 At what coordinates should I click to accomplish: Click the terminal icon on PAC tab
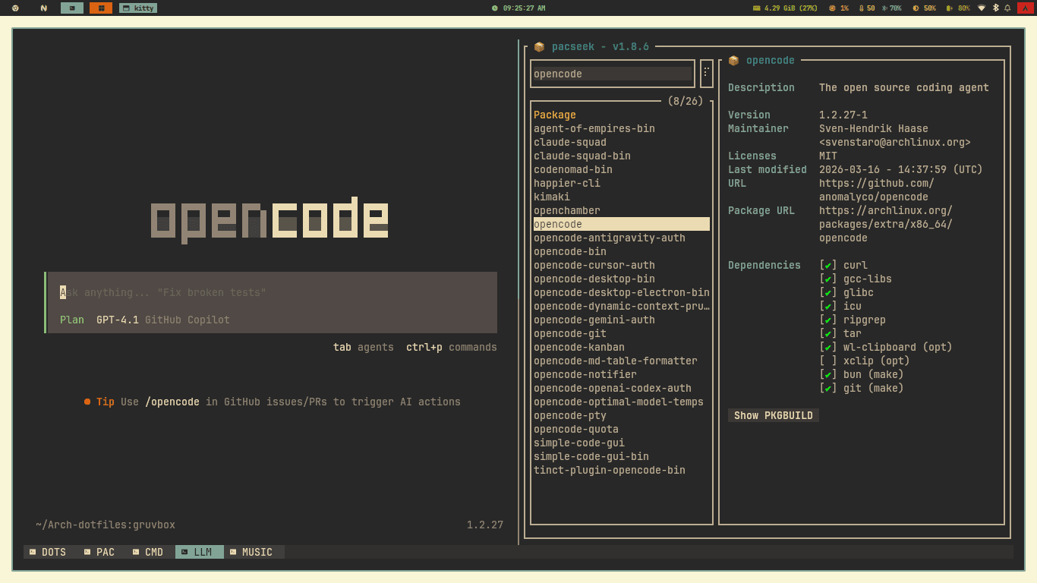pos(87,552)
